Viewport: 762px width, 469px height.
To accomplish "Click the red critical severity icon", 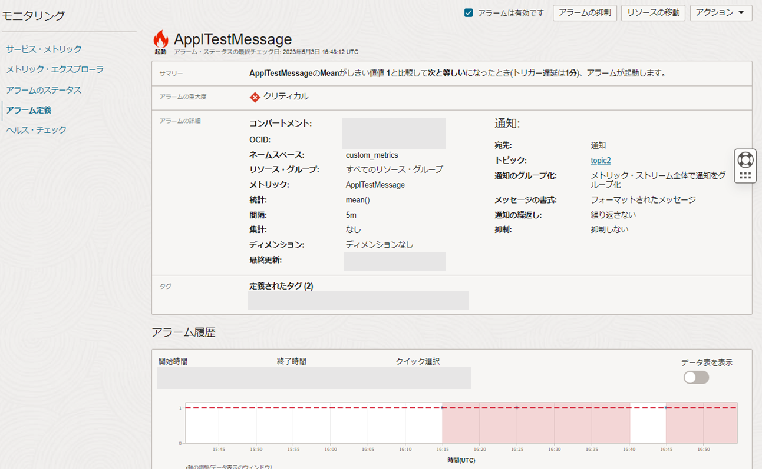I will 255,97.
